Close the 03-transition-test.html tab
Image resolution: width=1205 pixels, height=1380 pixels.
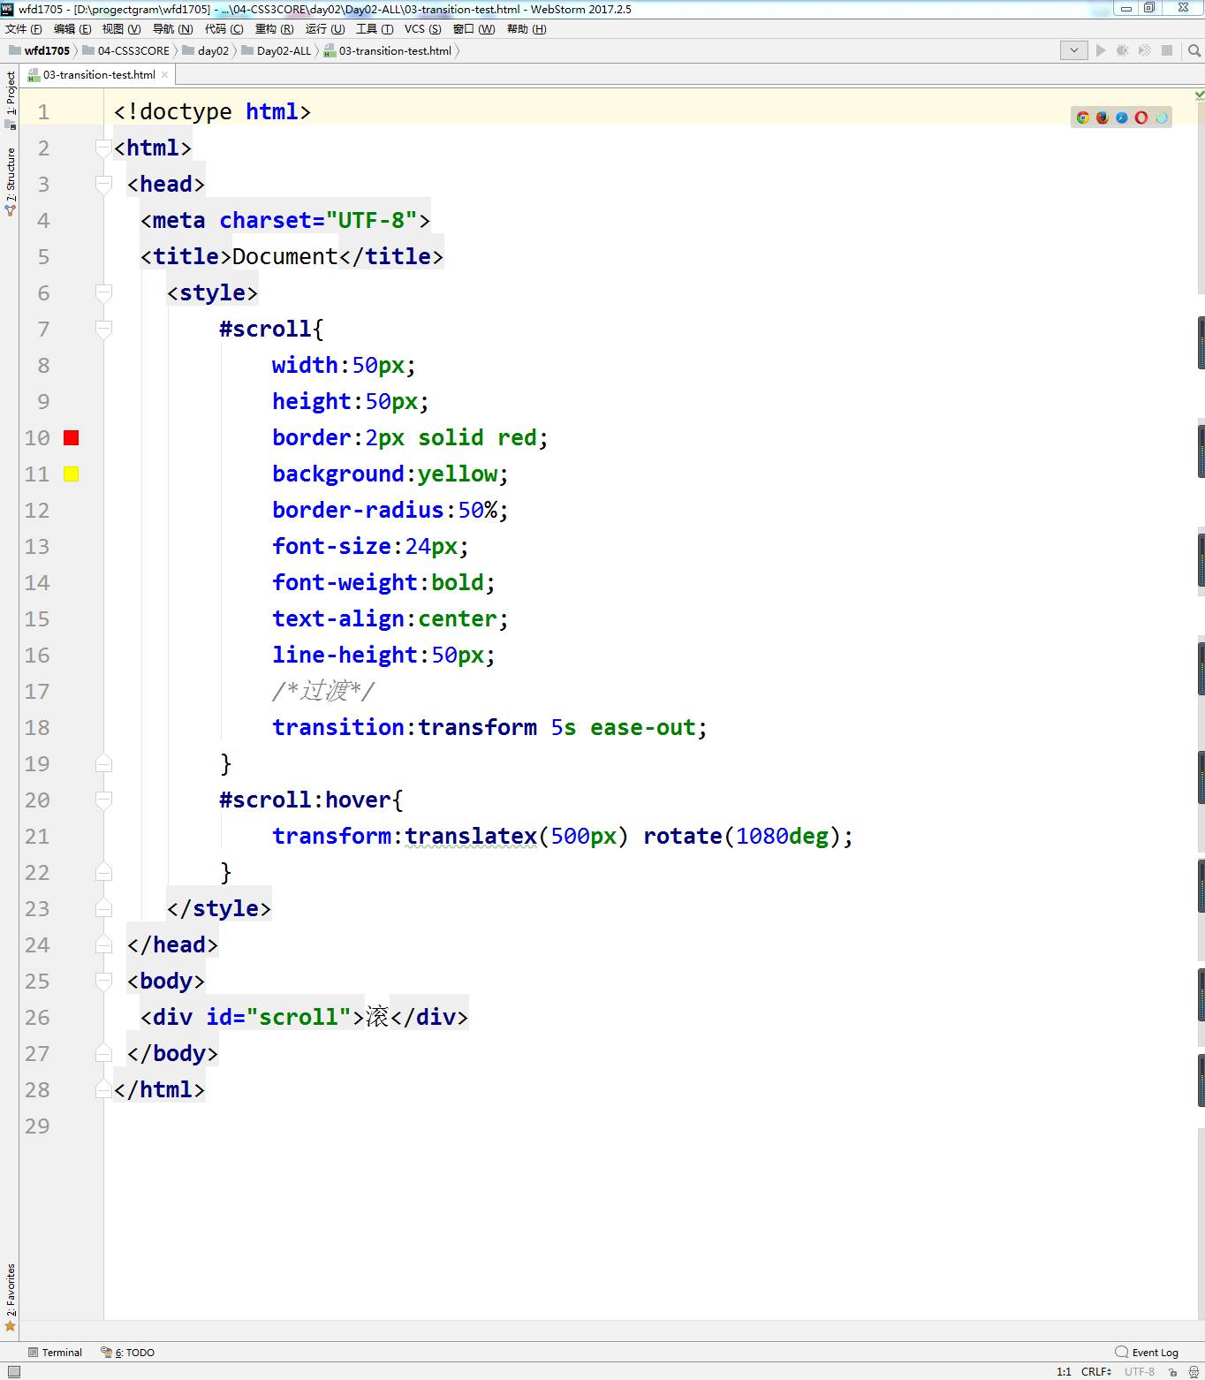tap(164, 75)
